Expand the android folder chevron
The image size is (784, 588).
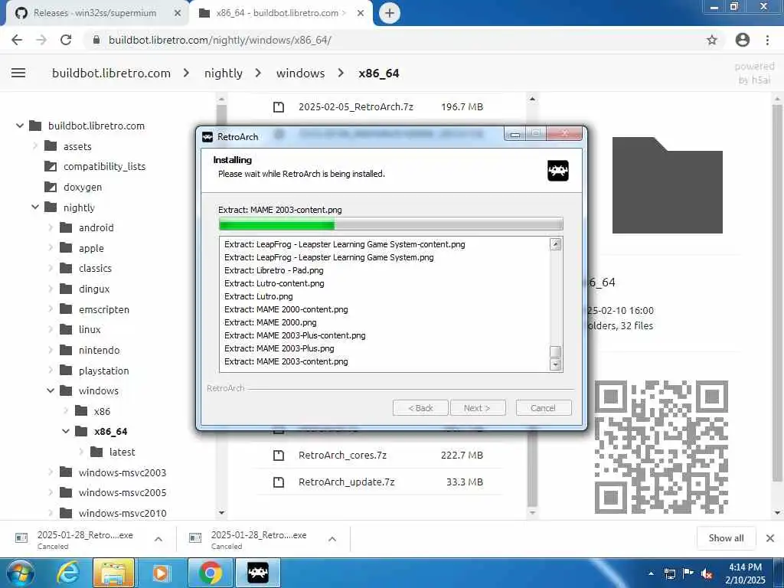(x=51, y=227)
